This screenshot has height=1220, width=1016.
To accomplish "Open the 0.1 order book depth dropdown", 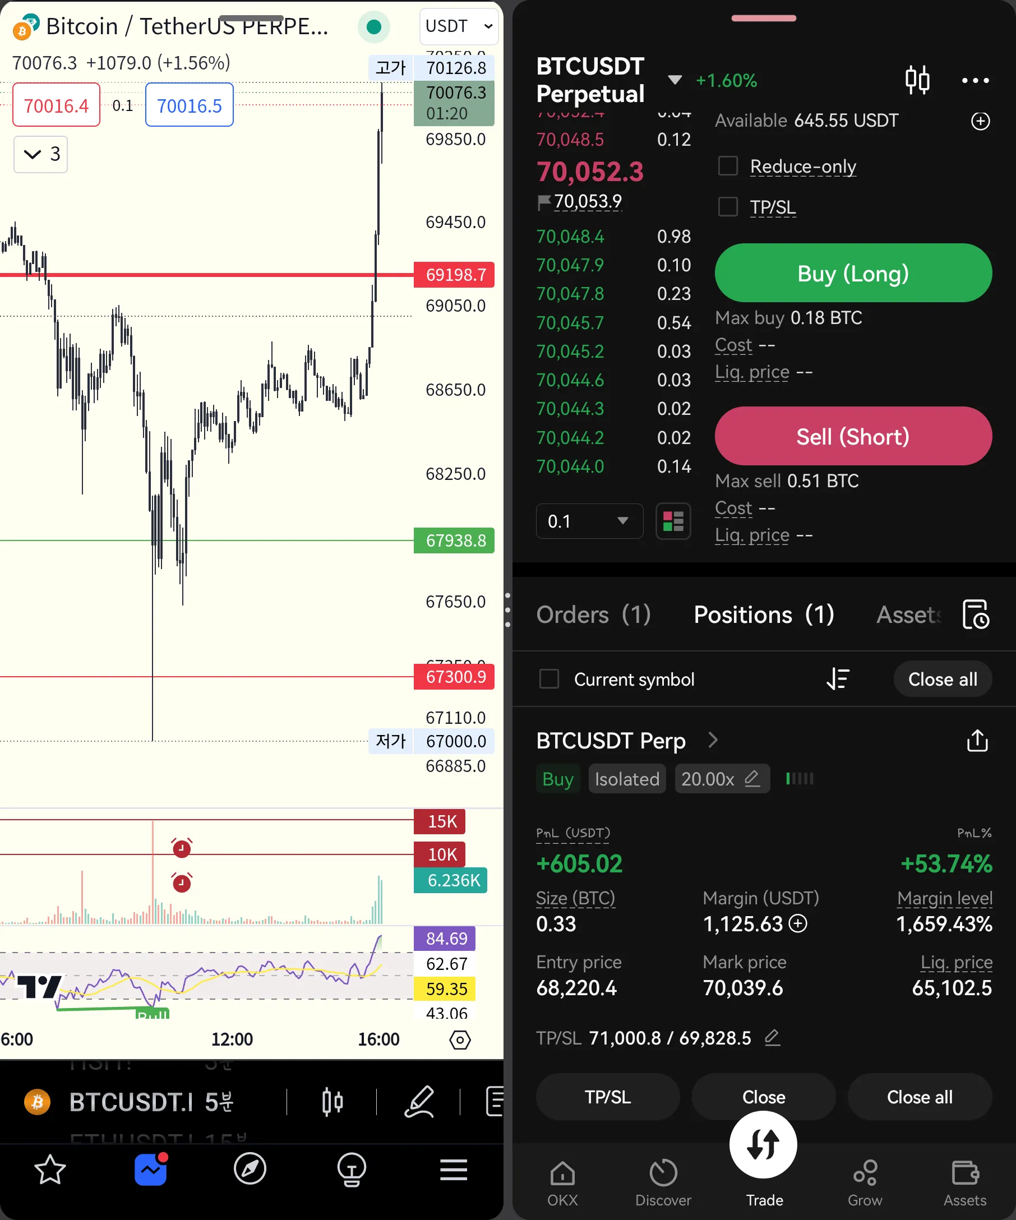I will [589, 521].
